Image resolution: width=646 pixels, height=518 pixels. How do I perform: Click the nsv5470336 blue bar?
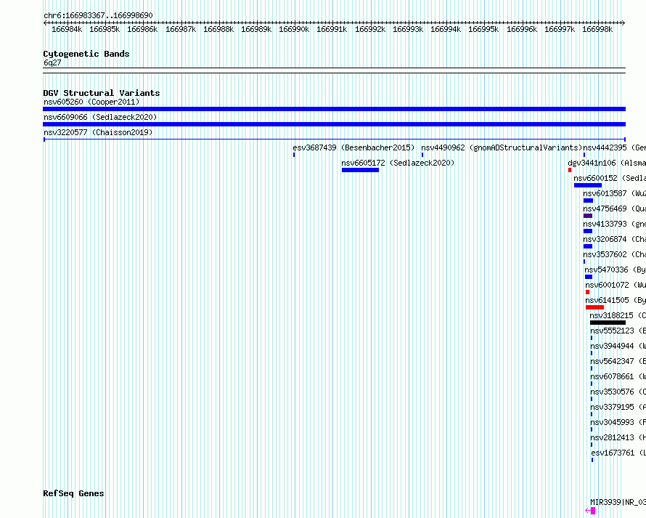pos(589,277)
